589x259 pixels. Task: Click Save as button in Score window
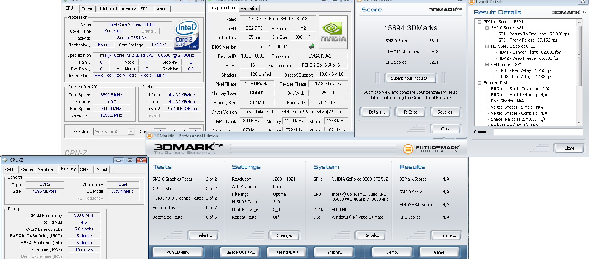pos(446,112)
